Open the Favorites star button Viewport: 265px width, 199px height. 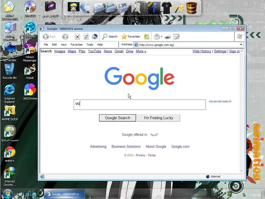pos(130,37)
